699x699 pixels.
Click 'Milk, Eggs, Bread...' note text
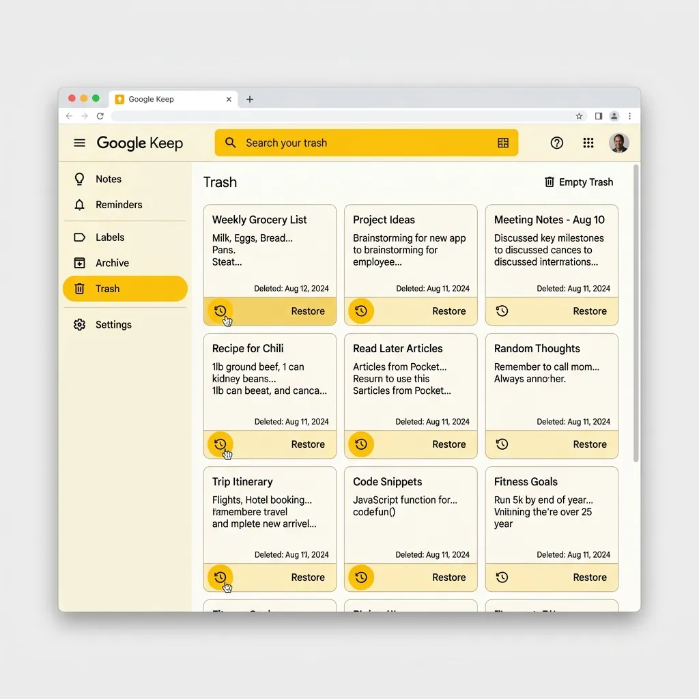click(x=253, y=238)
